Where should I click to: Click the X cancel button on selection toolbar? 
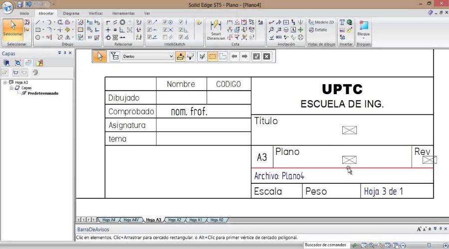267,56
